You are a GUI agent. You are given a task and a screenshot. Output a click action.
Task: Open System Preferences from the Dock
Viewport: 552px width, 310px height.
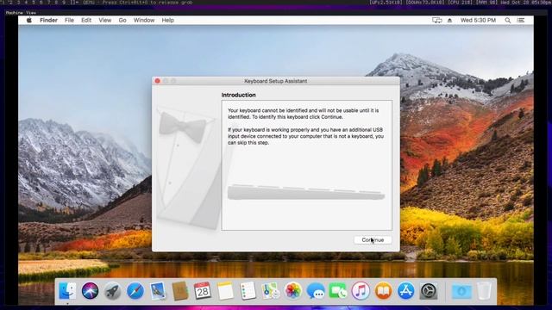tap(429, 291)
